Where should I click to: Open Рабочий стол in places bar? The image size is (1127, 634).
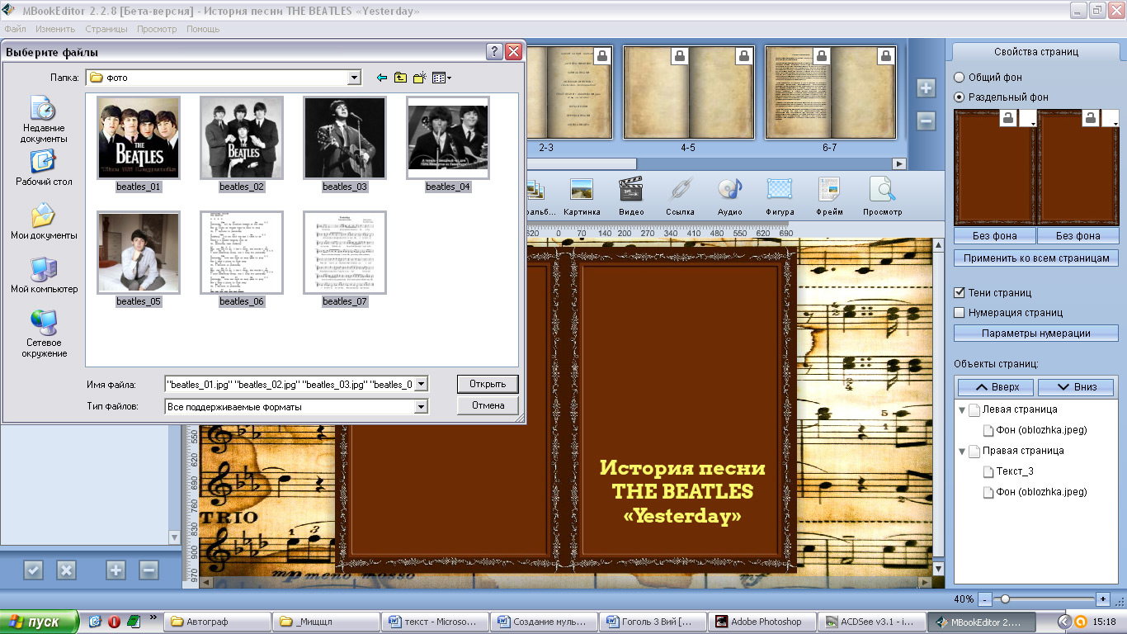(44, 168)
